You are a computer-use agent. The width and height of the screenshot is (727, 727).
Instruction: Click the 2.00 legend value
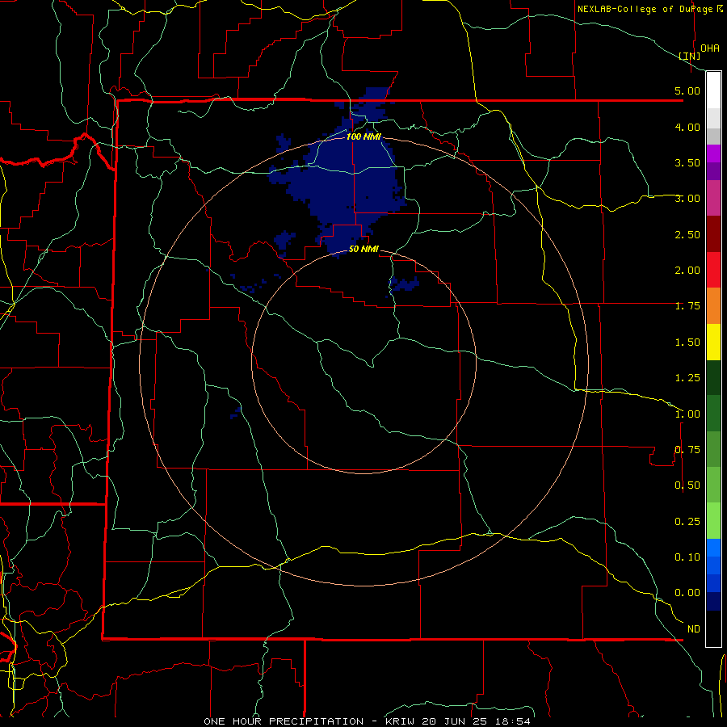point(687,271)
